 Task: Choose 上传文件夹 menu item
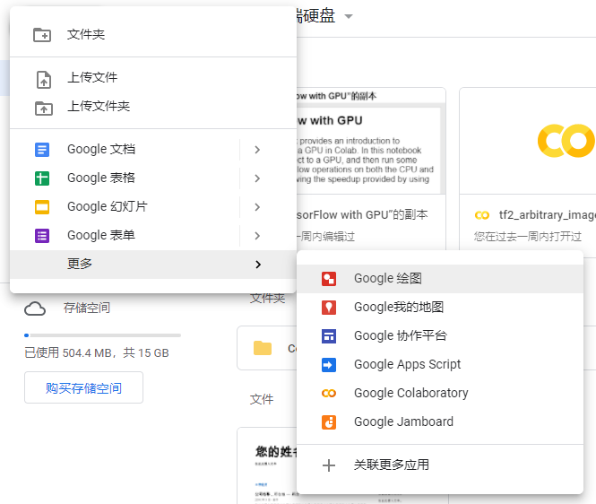pos(153,106)
